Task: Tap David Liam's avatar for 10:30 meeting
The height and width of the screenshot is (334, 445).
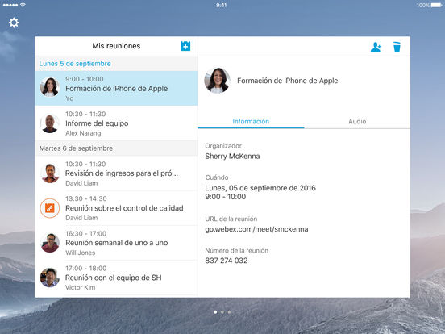Action: pyautogui.click(x=50, y=173)
